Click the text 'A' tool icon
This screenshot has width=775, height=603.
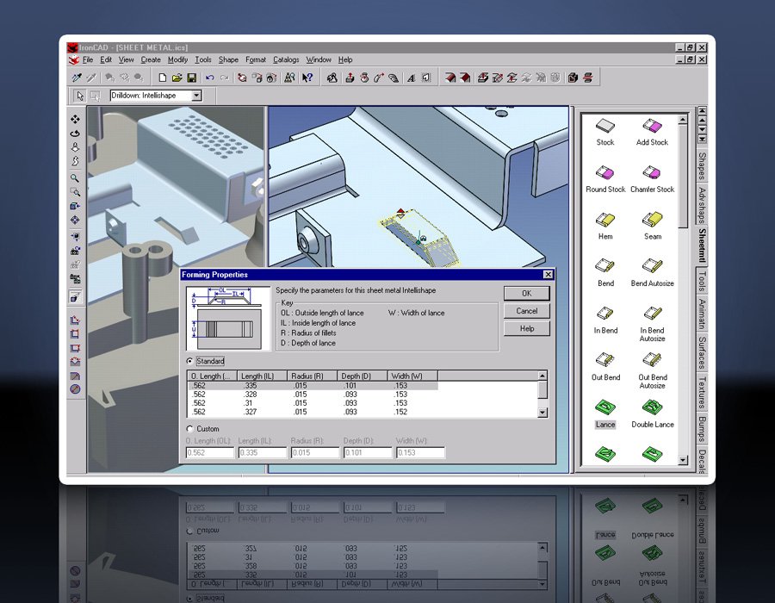[412, 78]
